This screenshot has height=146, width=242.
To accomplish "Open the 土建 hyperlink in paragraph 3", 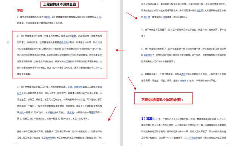I will click(x=70, y=87).
